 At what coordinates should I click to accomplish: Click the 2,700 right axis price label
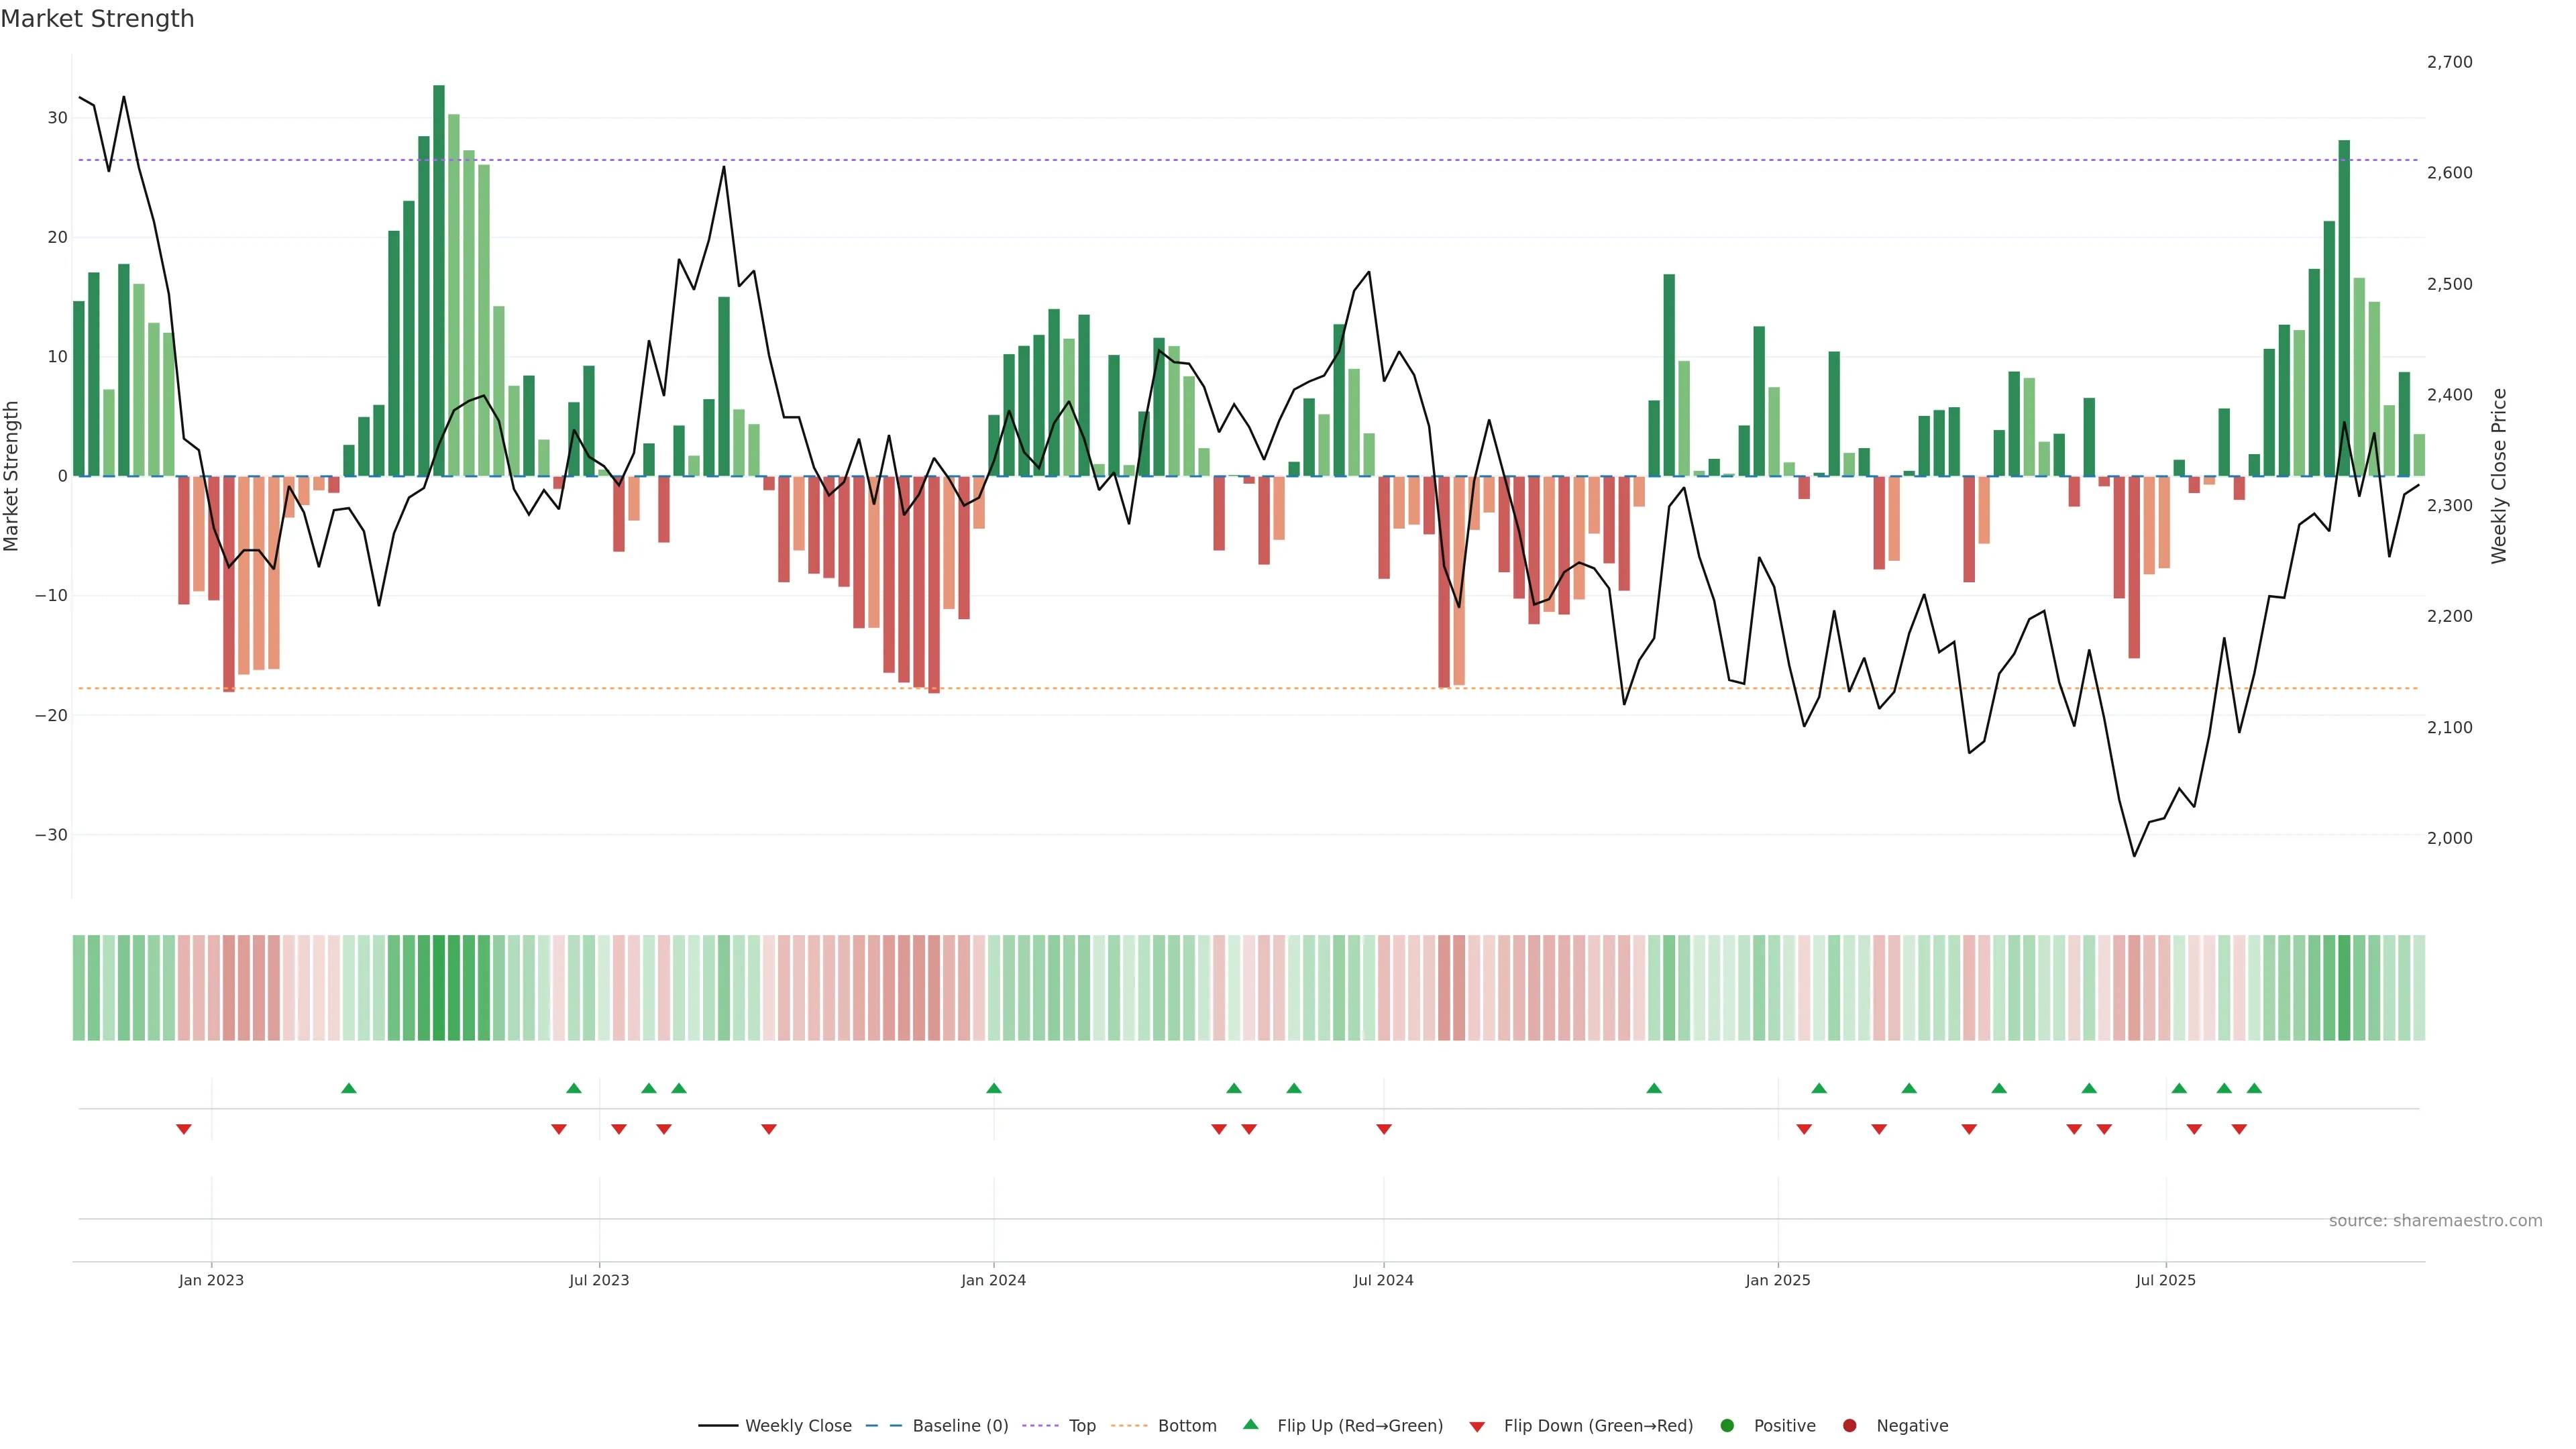click(2449, 62)
